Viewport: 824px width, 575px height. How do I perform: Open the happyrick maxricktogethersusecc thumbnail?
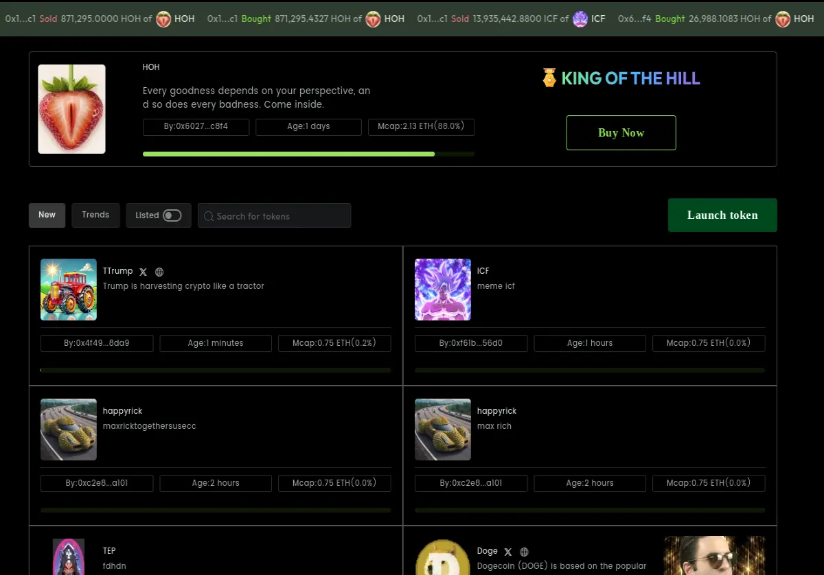click(69, 430)
